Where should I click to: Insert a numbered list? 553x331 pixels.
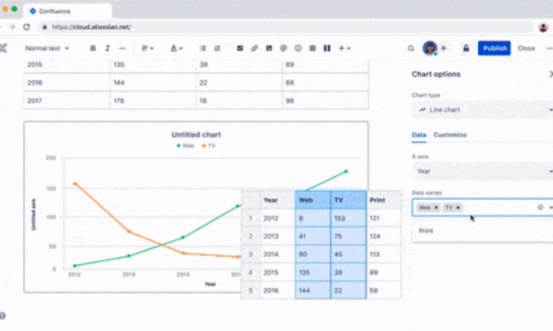tap(217, 48)
